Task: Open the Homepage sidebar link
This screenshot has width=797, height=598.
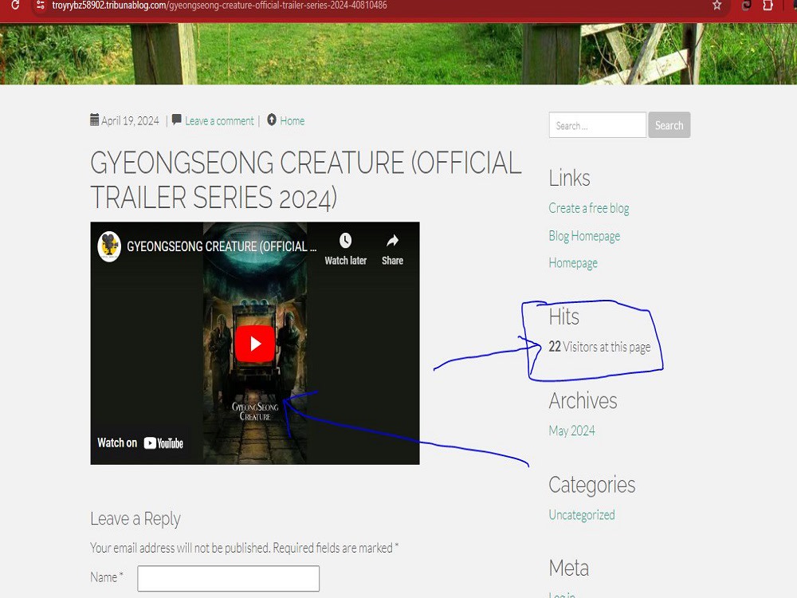Action: (x=573, y=263)
